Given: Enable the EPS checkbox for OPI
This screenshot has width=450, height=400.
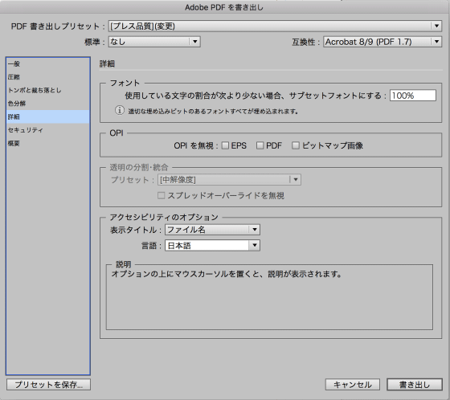Looking at the screenshot, I should pos(226,145).
